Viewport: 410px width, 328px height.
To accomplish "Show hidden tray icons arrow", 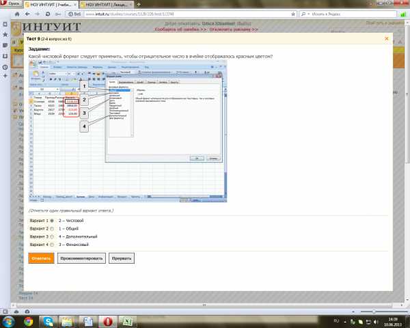I will (x=345, y=322).
